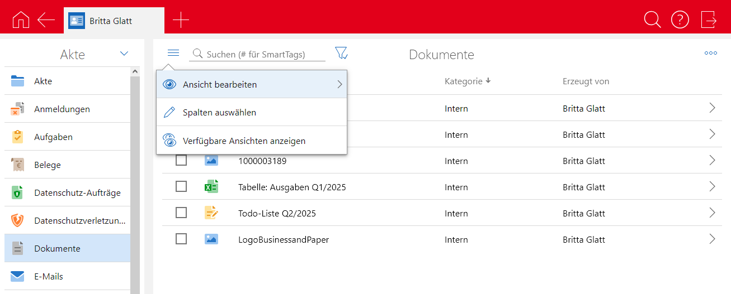Go back using the left arrow icon
This screenshot has height=294, width=731.
point(46,20)
